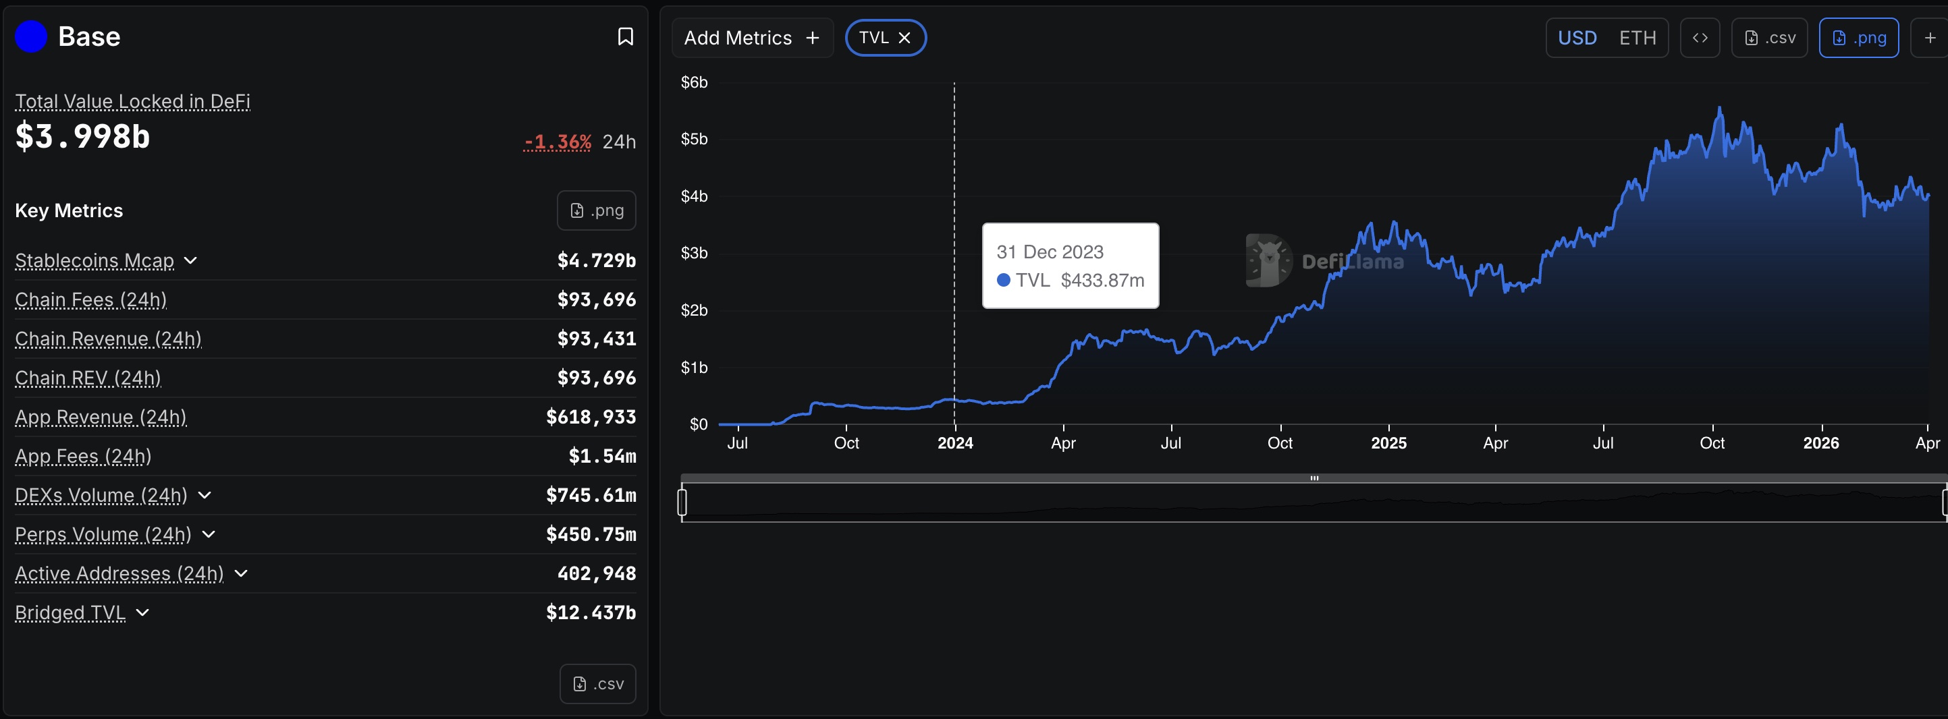This screenshot has height=719, width=1948.
Task: Export Key Metrics as .csv
Action: (597, 683)
